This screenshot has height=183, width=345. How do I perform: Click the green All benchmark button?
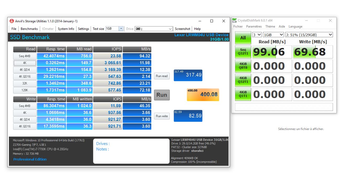243,38
